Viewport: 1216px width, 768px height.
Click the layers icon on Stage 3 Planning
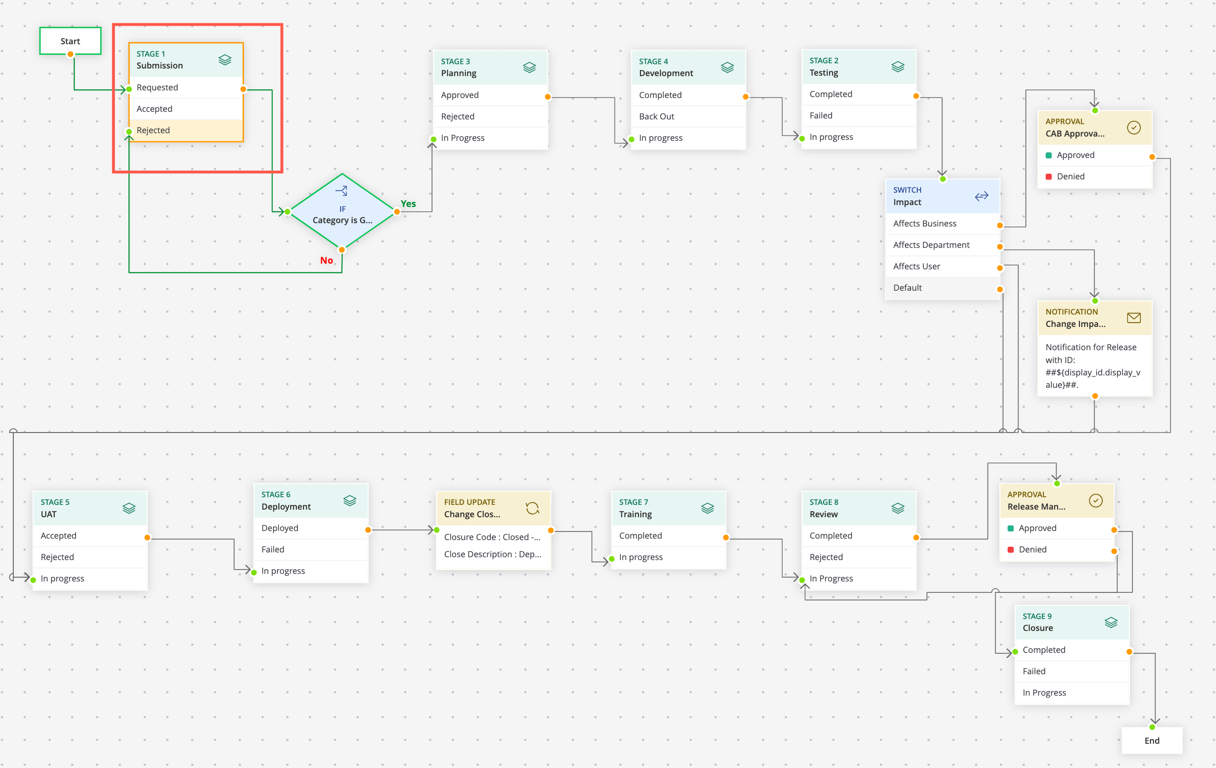tap(529, 67)
